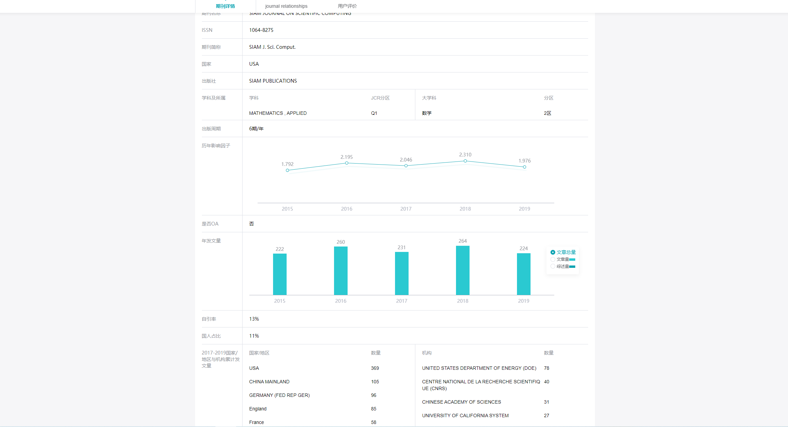This screenshot has height=427, width=788.
Task: Click the 2019 bar showing 224
Action: click(524, 274)
